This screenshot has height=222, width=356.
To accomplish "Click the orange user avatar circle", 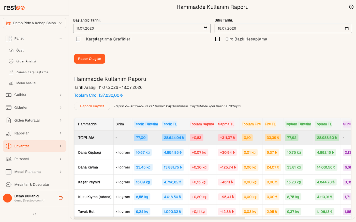I will tap(7, 198).
